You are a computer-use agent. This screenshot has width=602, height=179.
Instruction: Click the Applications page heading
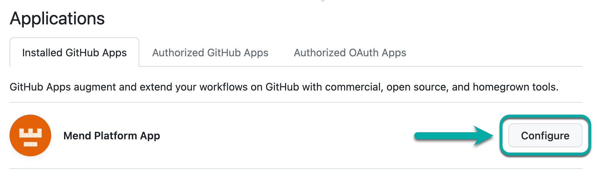pyautogui.click(x=57, y=18)
